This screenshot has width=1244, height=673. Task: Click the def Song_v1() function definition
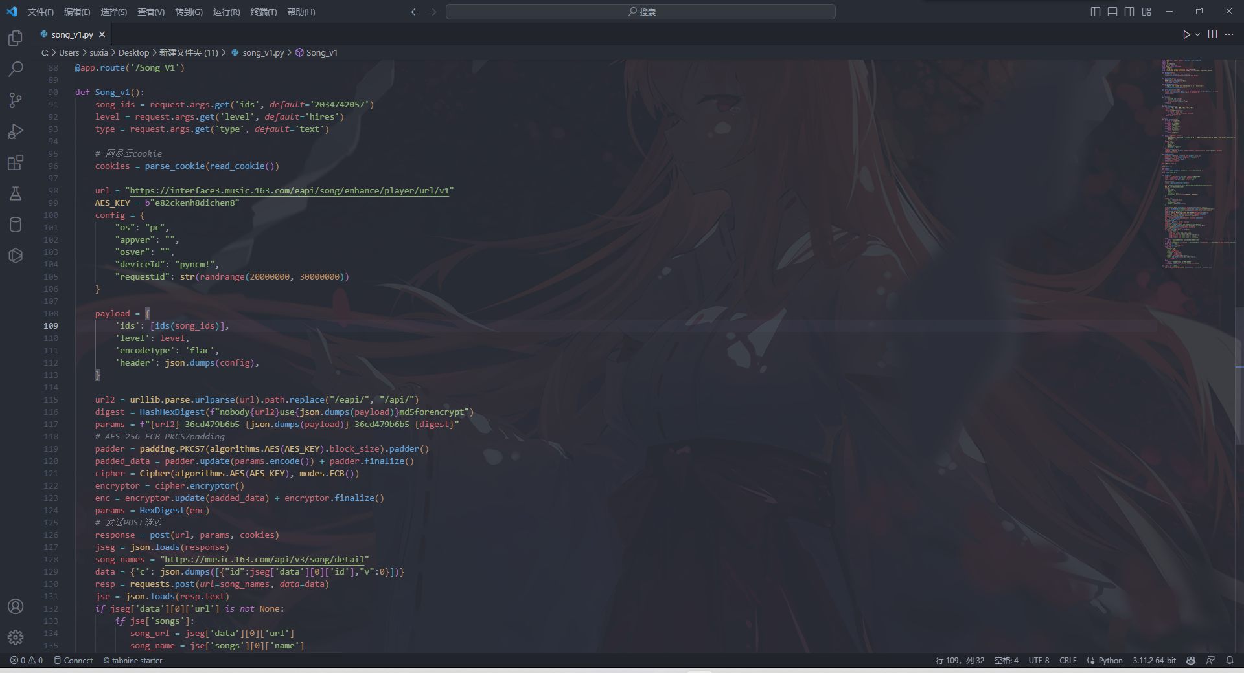(109, 92)
